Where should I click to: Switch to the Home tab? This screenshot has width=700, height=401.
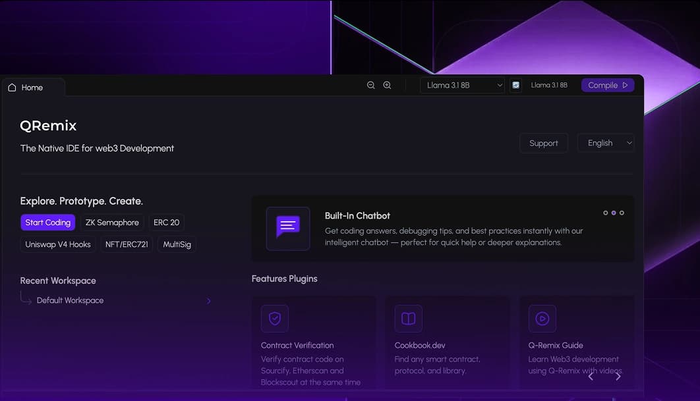(x=32, y=88)
